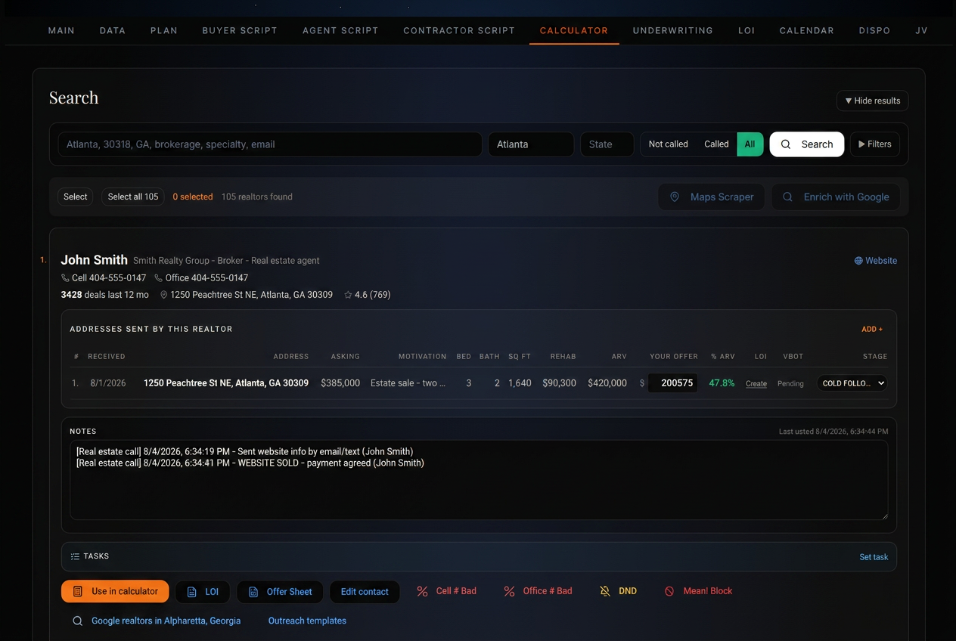Viewport: 956px width, 641px height.
Task: Click the John Smith name heading
Action: point(95,260)
